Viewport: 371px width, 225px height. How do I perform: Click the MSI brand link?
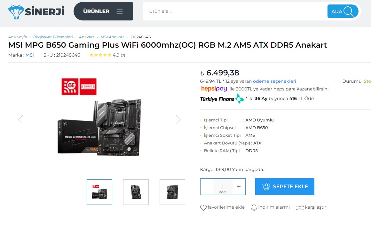(x=29, y=55)
